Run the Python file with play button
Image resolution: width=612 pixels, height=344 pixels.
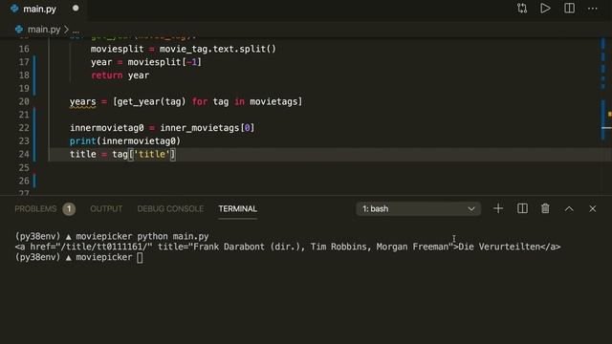[545, 9]
